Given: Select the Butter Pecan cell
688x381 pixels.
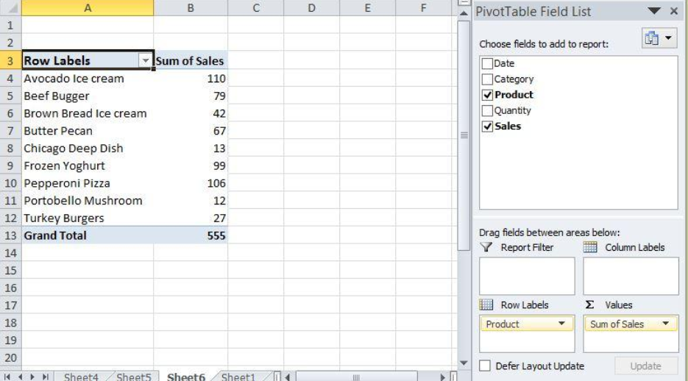Looking at the screenshot, I should tap(88, 131).
